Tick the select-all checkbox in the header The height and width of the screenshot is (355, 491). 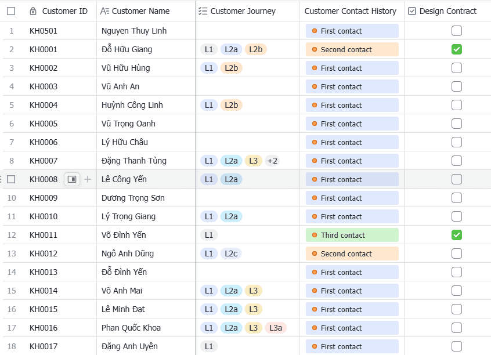point(11,11)
